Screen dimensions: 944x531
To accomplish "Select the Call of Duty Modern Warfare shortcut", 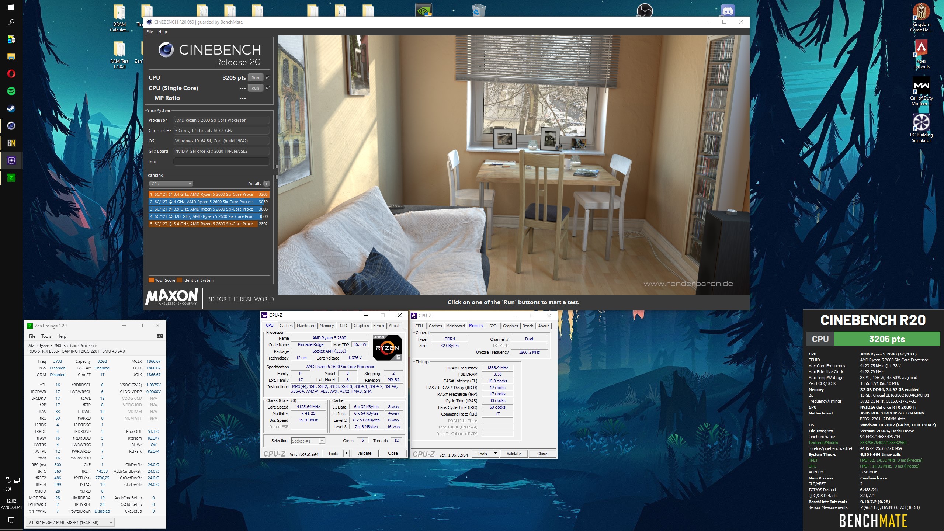I will [x=921, y=91].
